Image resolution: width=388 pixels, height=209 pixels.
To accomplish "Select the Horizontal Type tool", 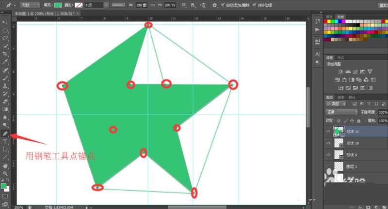I will 5,141.
